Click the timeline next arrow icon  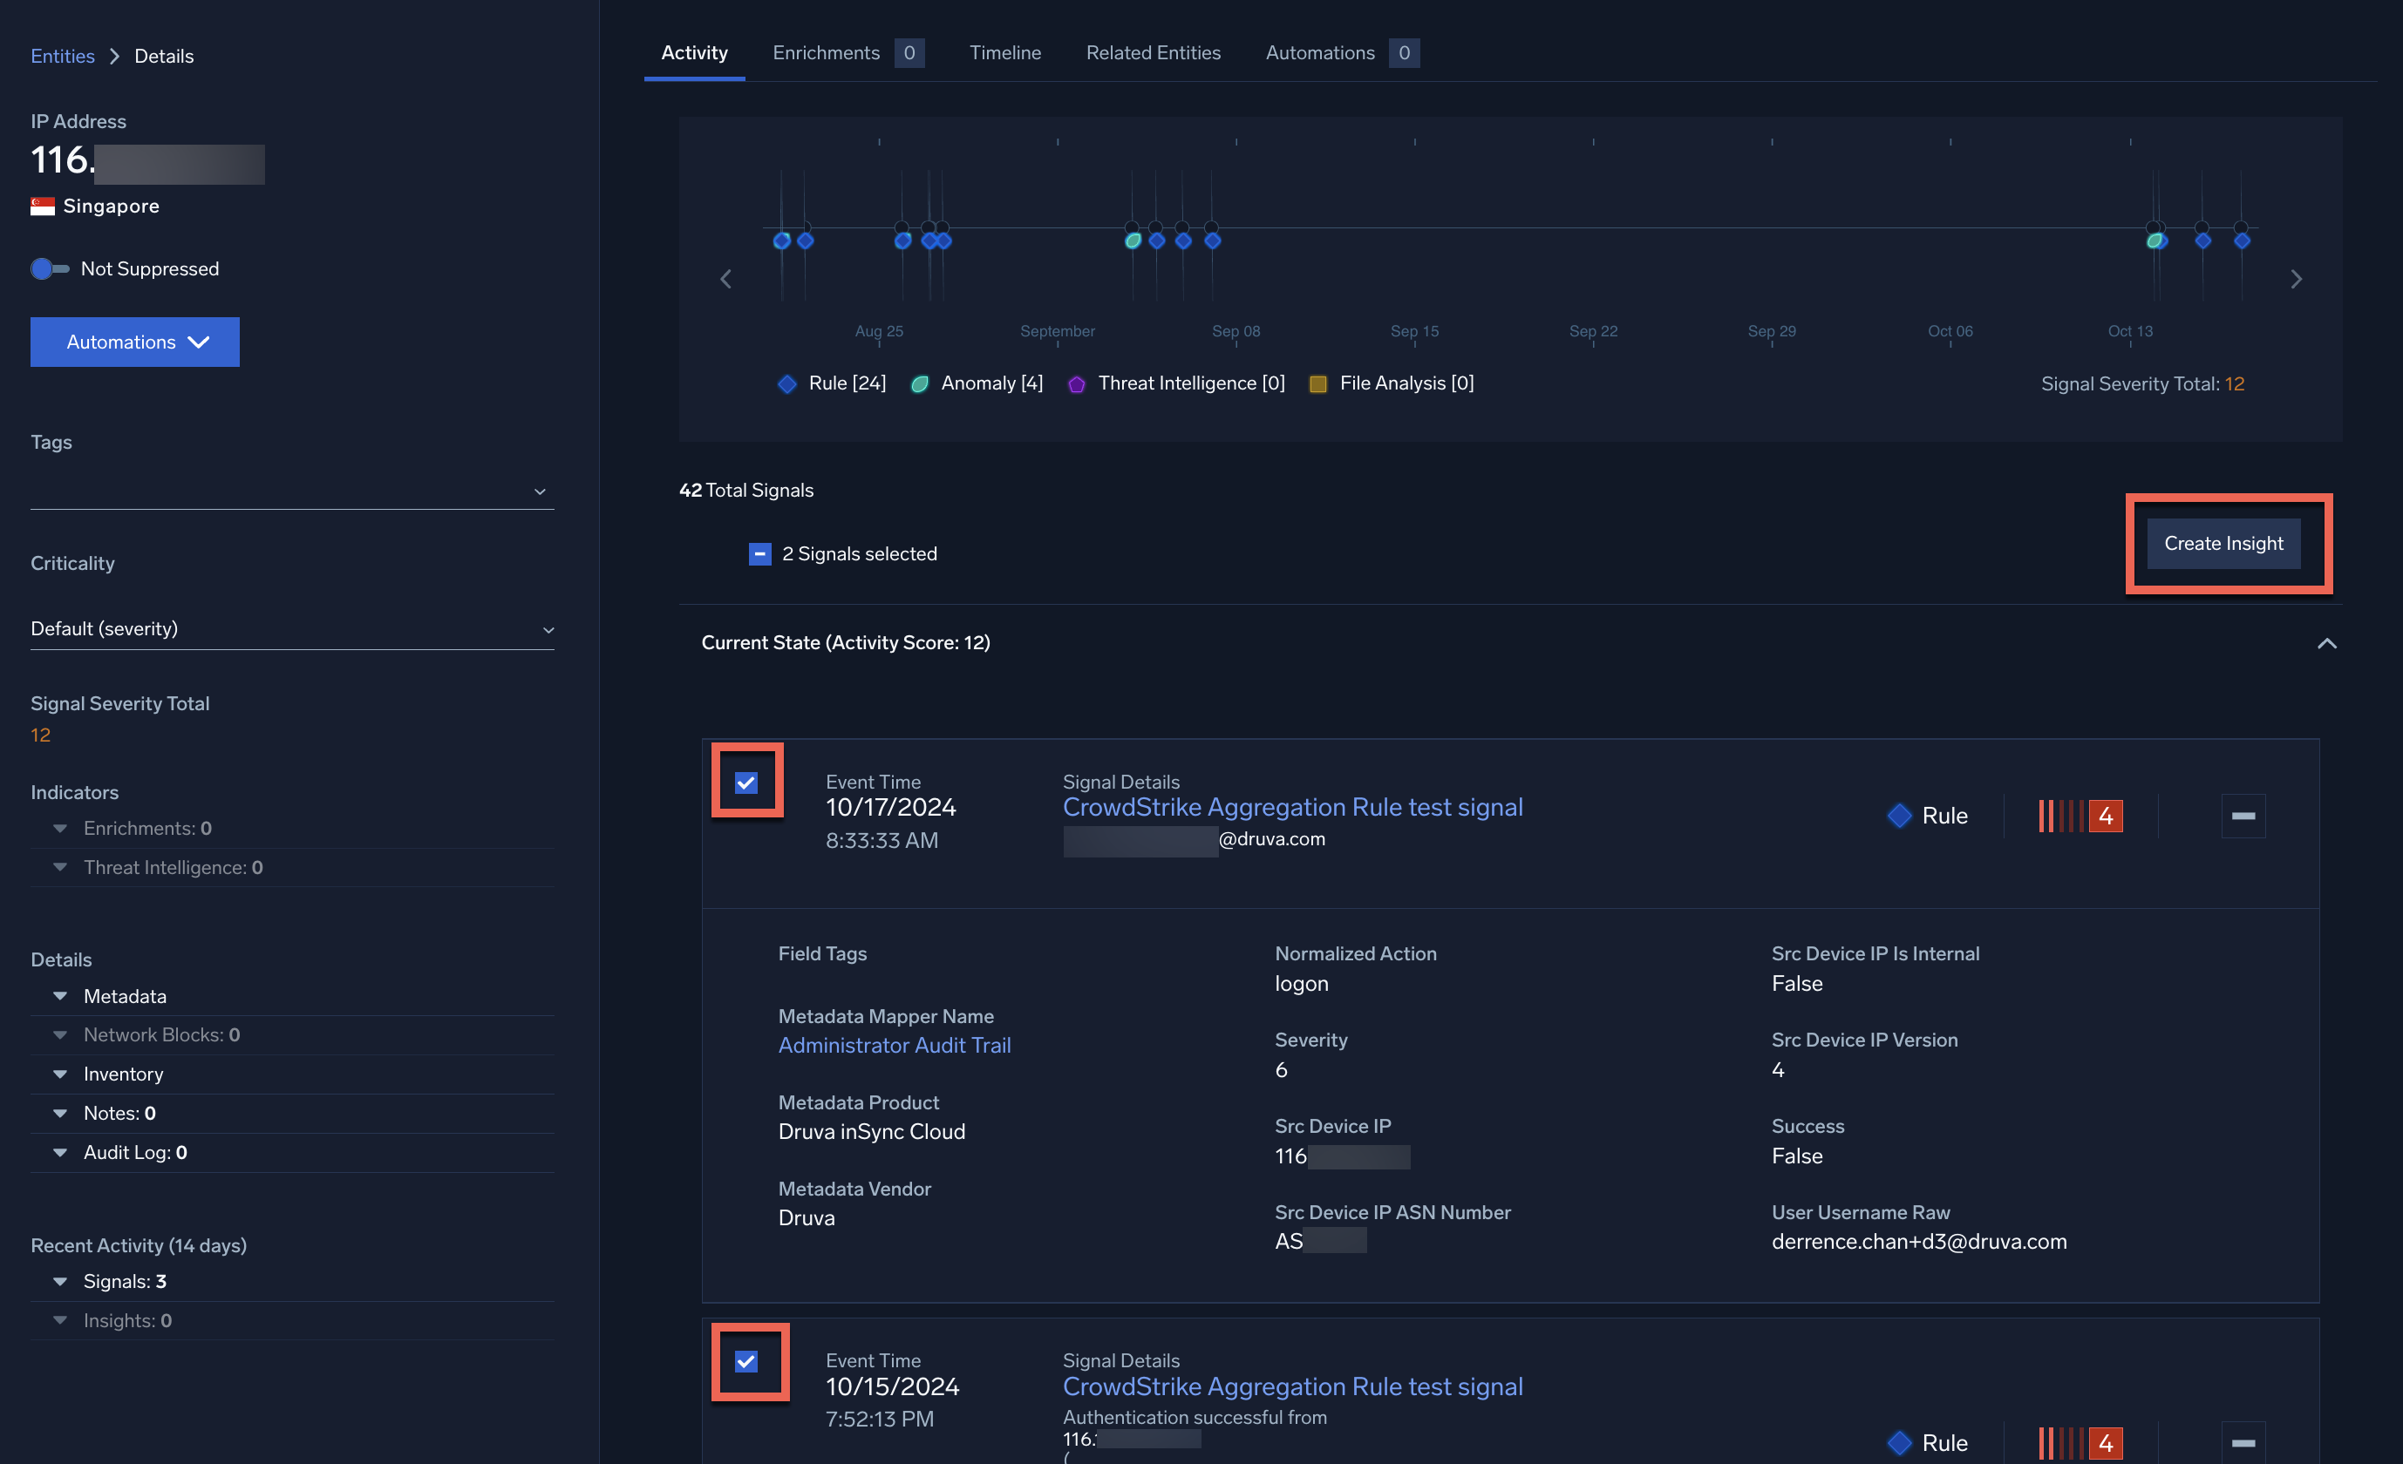point(2296,280)
